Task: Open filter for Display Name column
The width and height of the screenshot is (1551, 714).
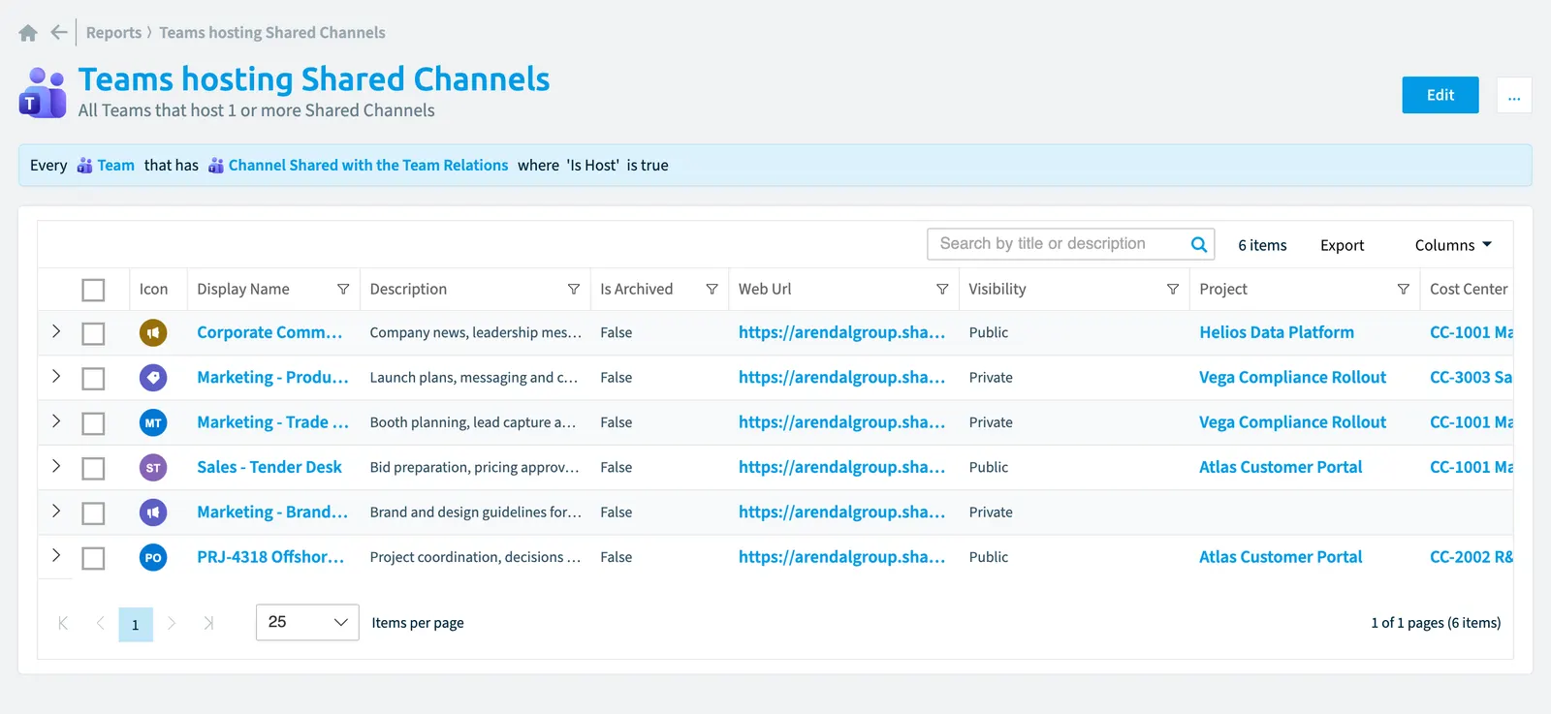Action: (x=343, y=289)
